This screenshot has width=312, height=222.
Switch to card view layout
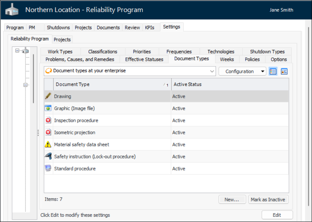point(284,71)
